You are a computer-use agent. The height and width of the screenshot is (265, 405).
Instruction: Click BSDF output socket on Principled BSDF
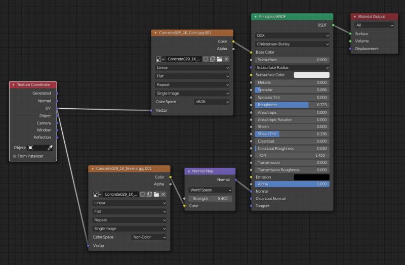coord(333,25)
